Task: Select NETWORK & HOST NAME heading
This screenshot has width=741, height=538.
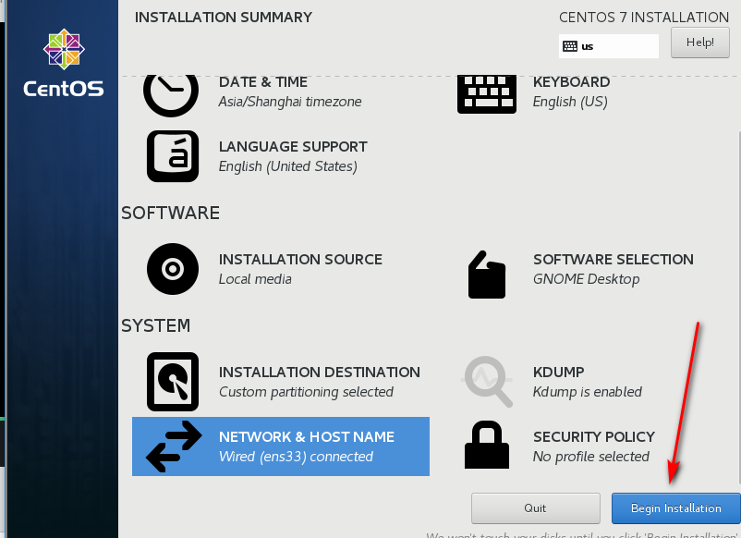Action: [307, 437]
